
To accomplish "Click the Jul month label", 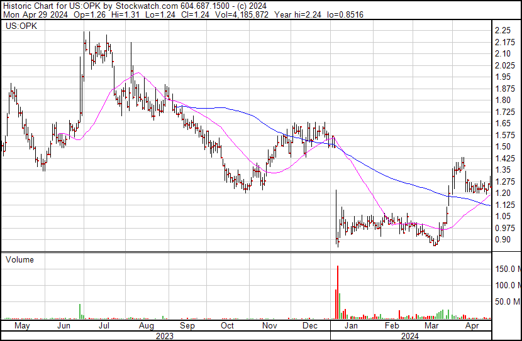I will click(104, 326).
